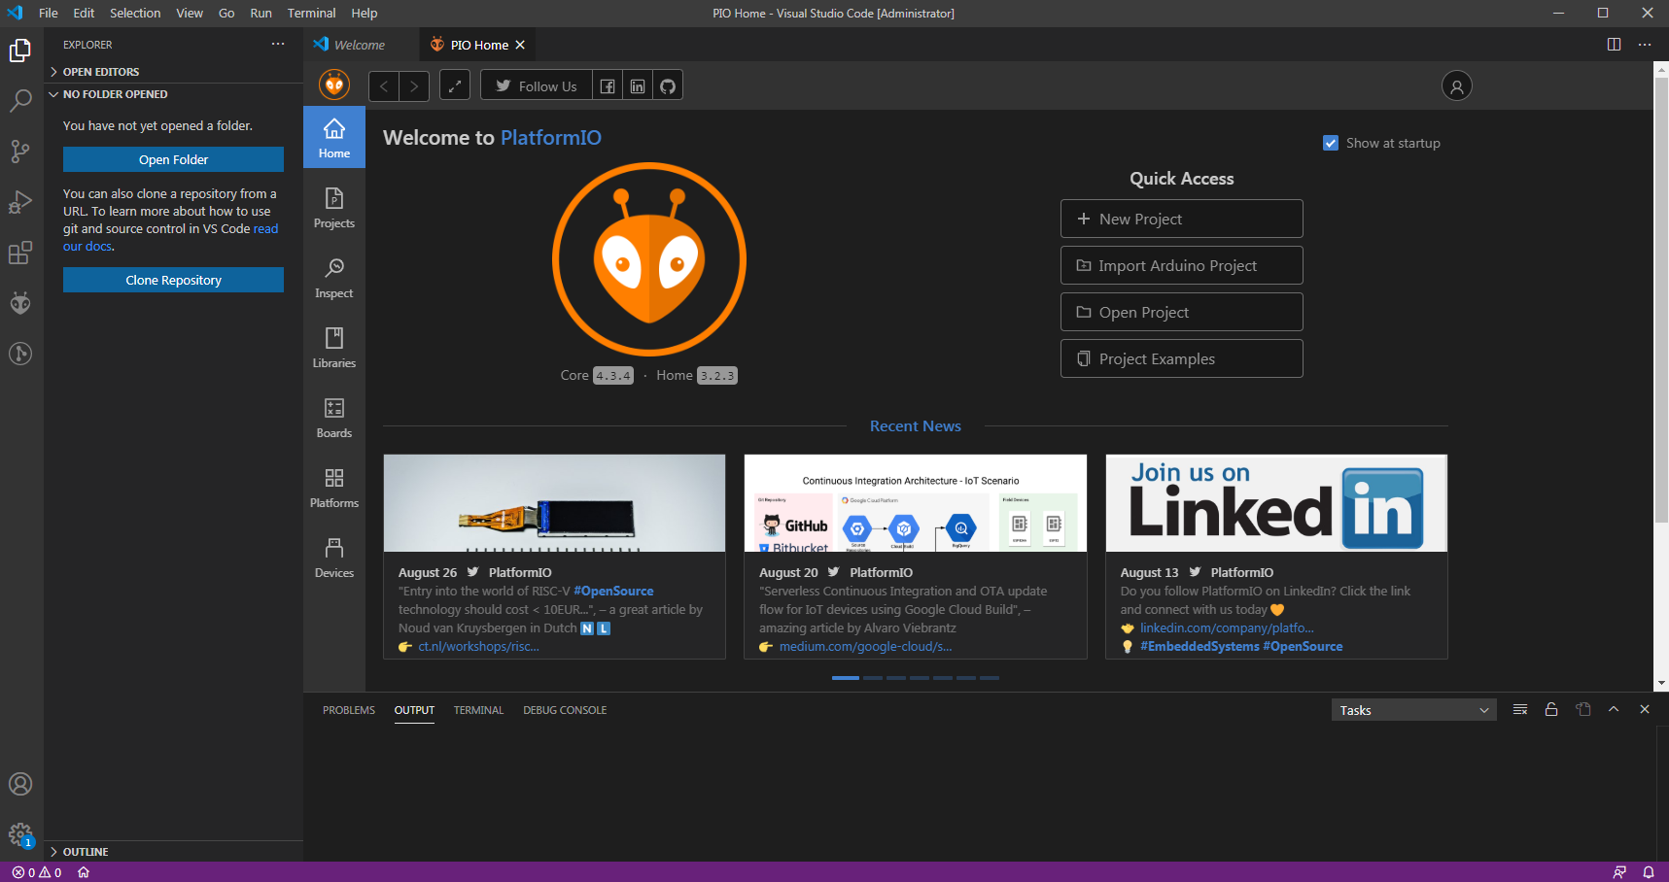Select Home in PIO sidebar

pos(334,137)
